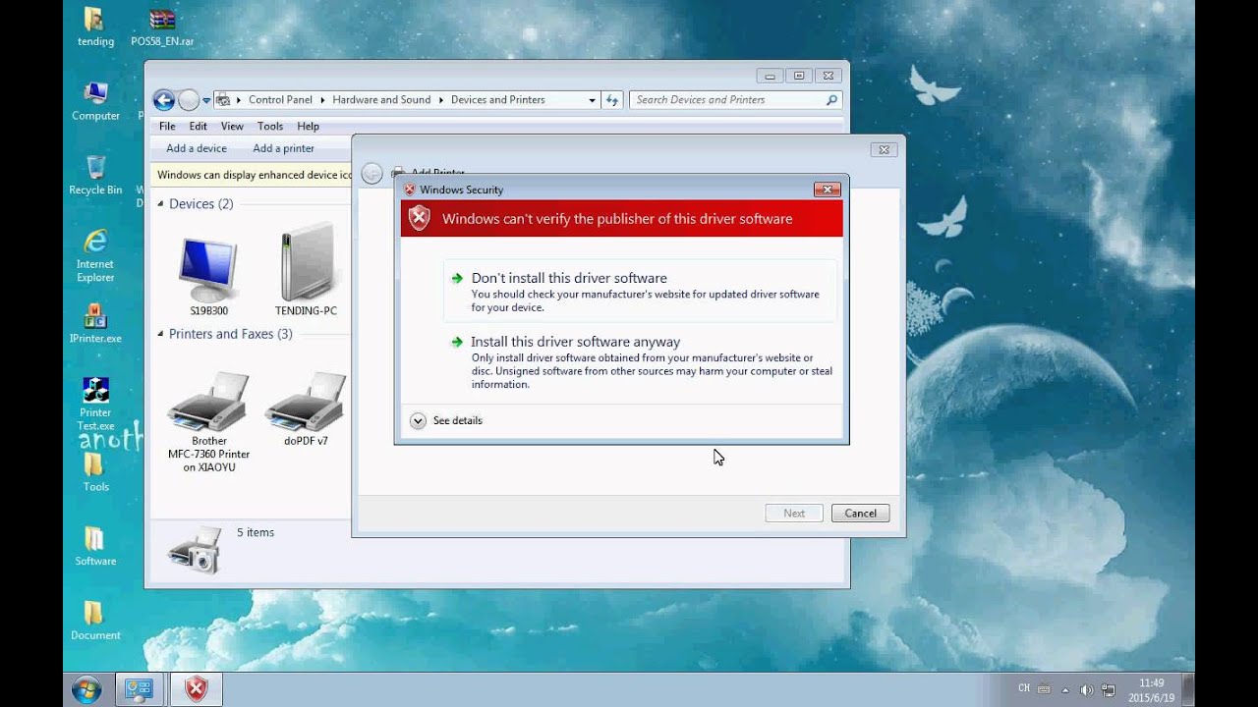Select Internet Explorer desktop shortcut
Image resolution: width=1258 pixels, height=707 pixels.
click(x=95, y=255)
